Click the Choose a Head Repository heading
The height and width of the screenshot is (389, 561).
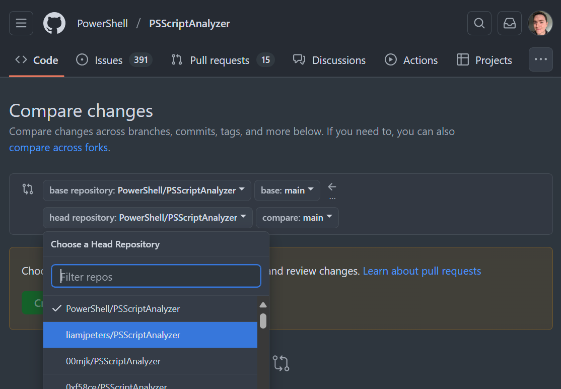(105, 244)
